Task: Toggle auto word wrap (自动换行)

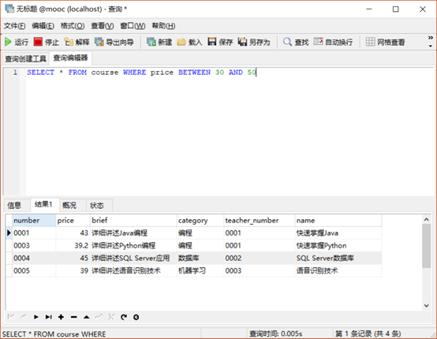Action: point(333,42)
